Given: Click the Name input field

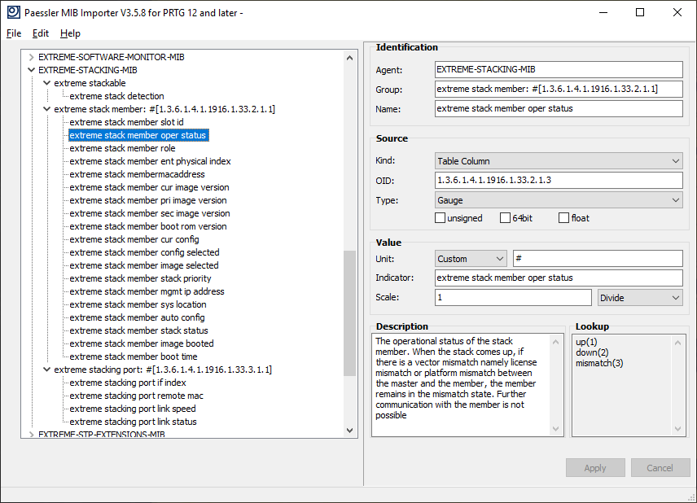Looking at the screenshot, I should [559, 108].
